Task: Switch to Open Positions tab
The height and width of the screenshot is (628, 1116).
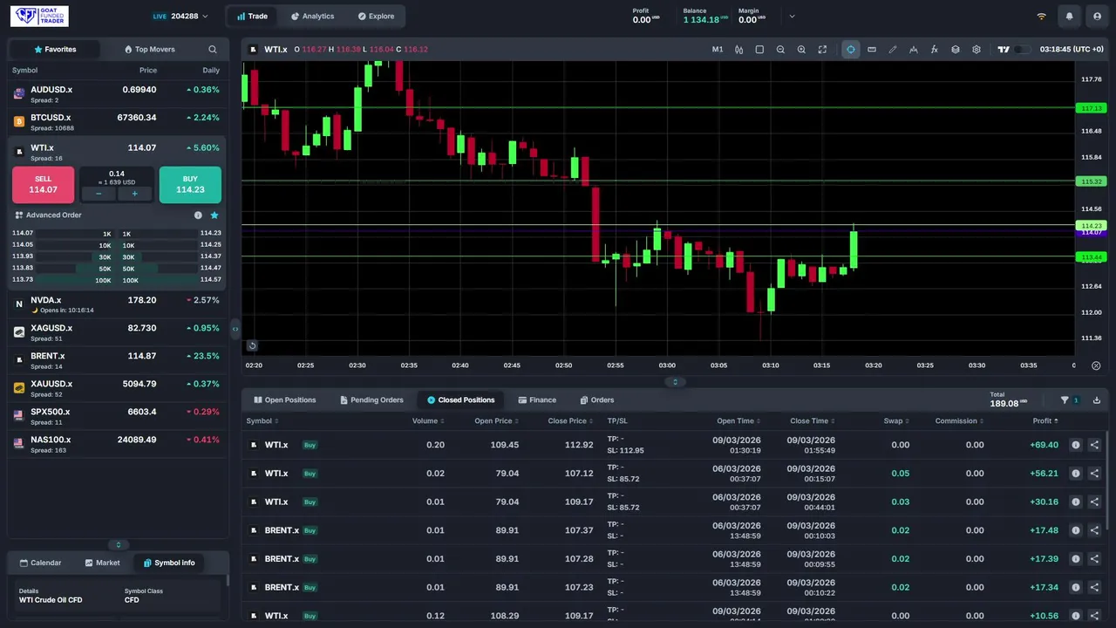Action: tap(285, 400)
